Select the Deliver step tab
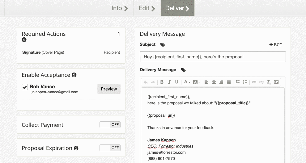 pos(177,8)
